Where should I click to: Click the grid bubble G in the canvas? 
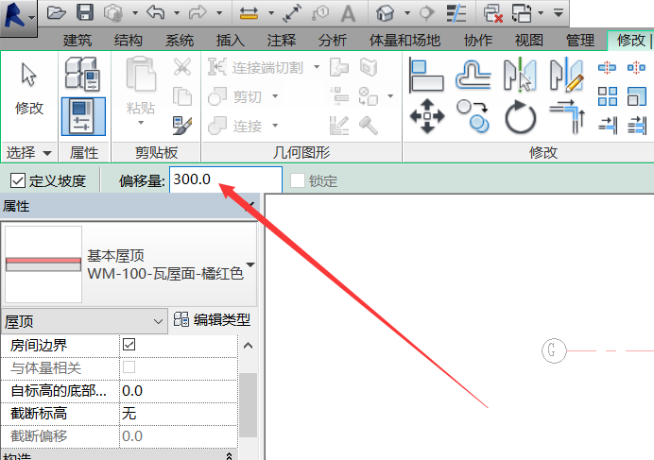(x=554, y=350)
